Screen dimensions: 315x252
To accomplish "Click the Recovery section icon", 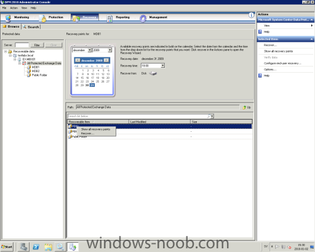I will tap(76, 18).
